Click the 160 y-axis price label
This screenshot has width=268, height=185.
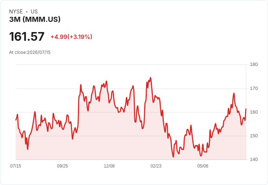(x=254, y=112)
